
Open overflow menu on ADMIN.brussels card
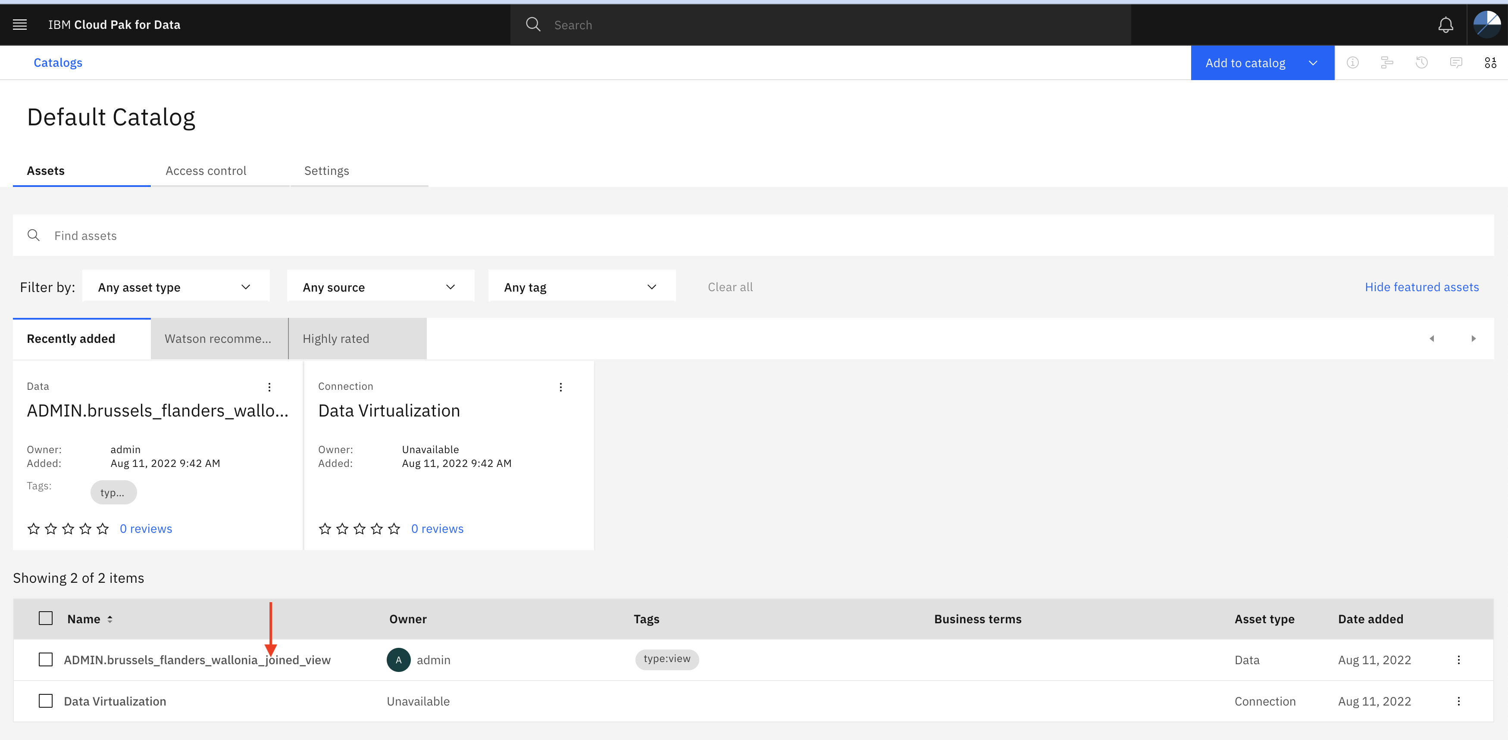[x=269, y=387]
